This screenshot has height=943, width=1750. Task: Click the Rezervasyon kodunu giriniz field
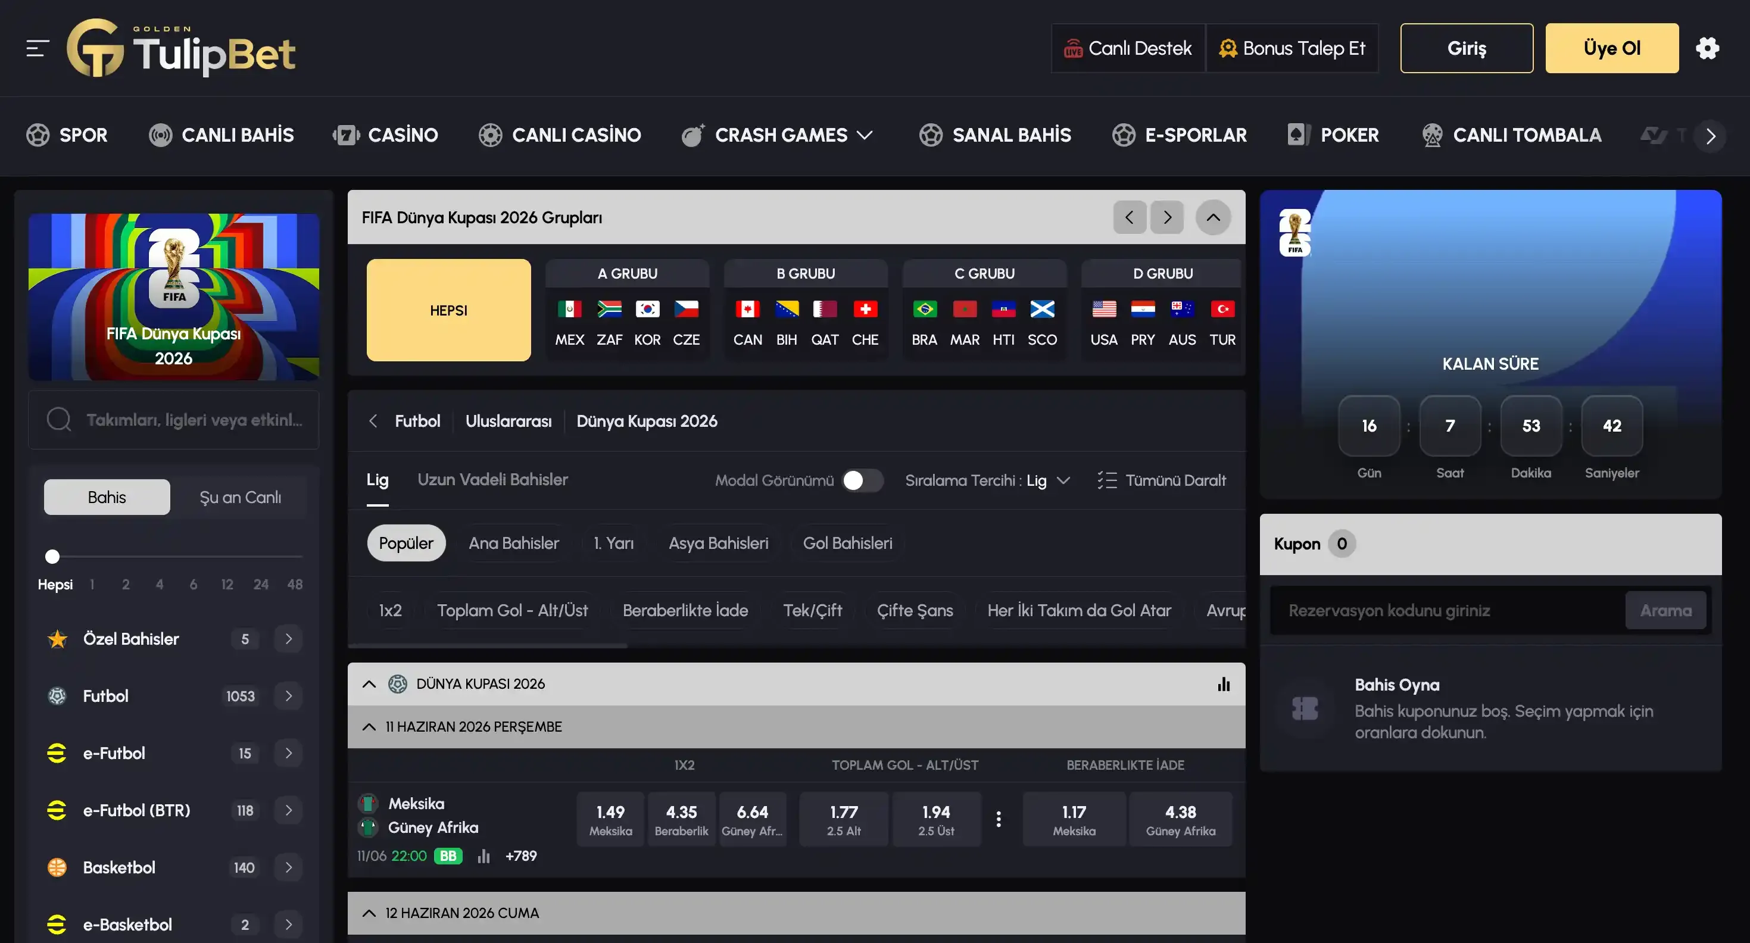point(1447,610)
